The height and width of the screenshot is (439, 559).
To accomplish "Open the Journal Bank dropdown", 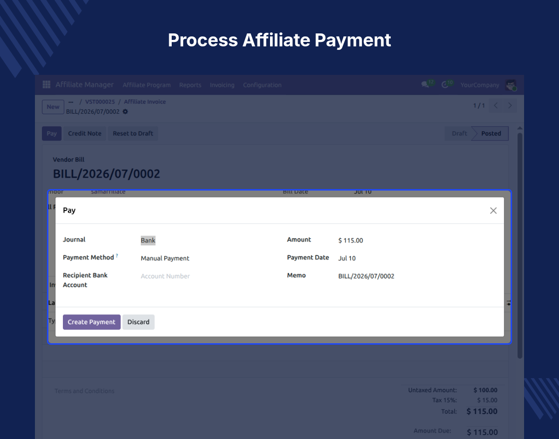I will click(148, 240).
